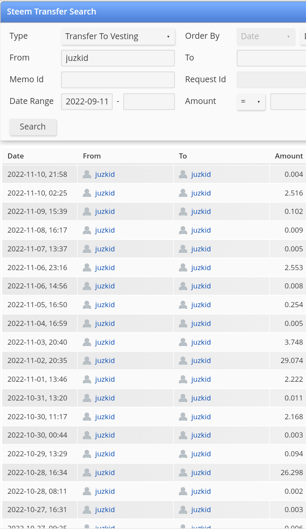This screenshot has height=530, width=306.
Task: Click From user icon in 2022-10-28, 08:11 row
Action: coord(87,491)
